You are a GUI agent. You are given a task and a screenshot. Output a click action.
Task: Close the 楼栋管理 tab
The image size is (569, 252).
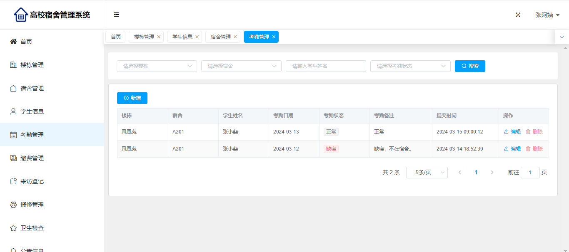point(159,37)
